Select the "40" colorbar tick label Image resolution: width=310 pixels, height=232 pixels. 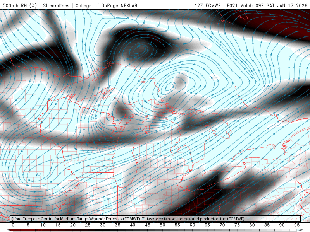point(133,225)
